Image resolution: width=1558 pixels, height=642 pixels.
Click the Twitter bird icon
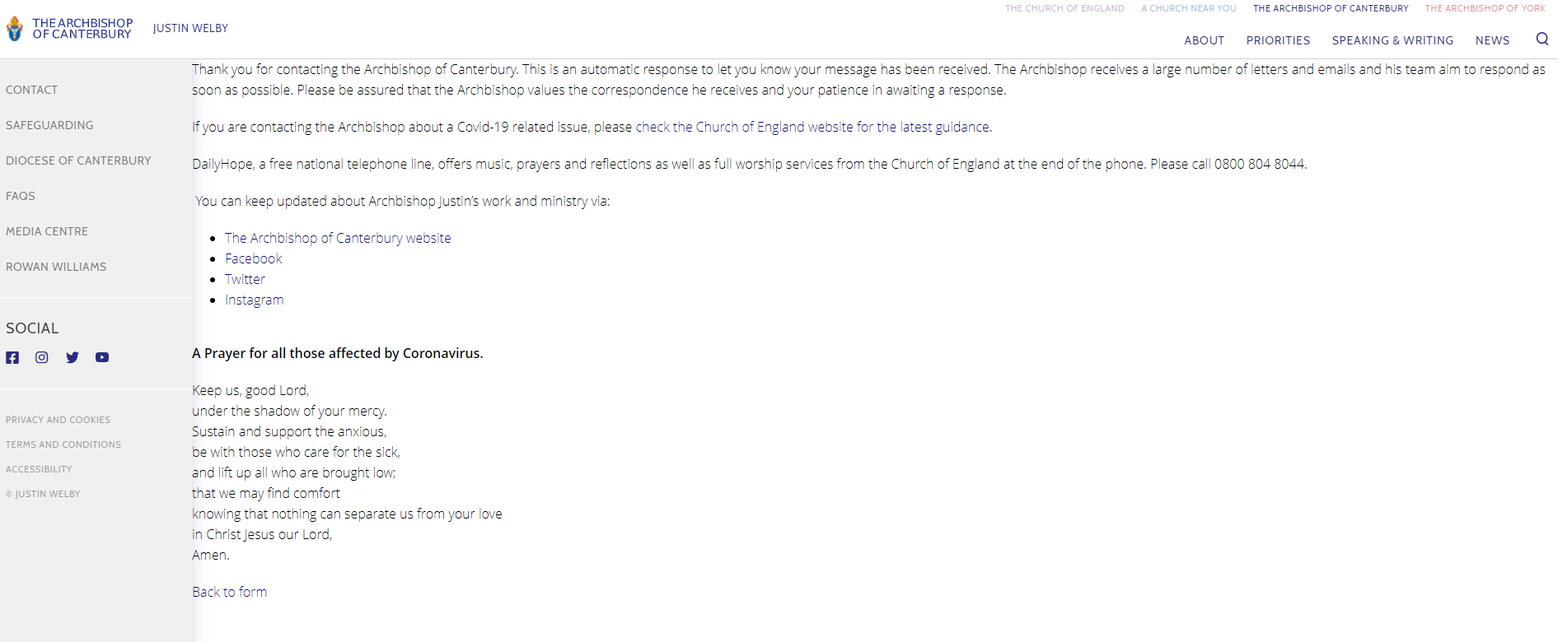tap(73, 357)
